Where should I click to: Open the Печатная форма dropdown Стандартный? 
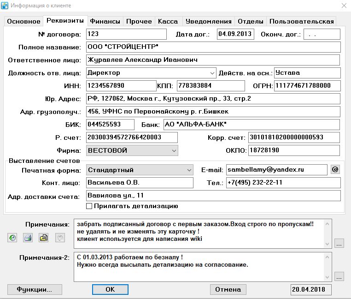point(189,170)
